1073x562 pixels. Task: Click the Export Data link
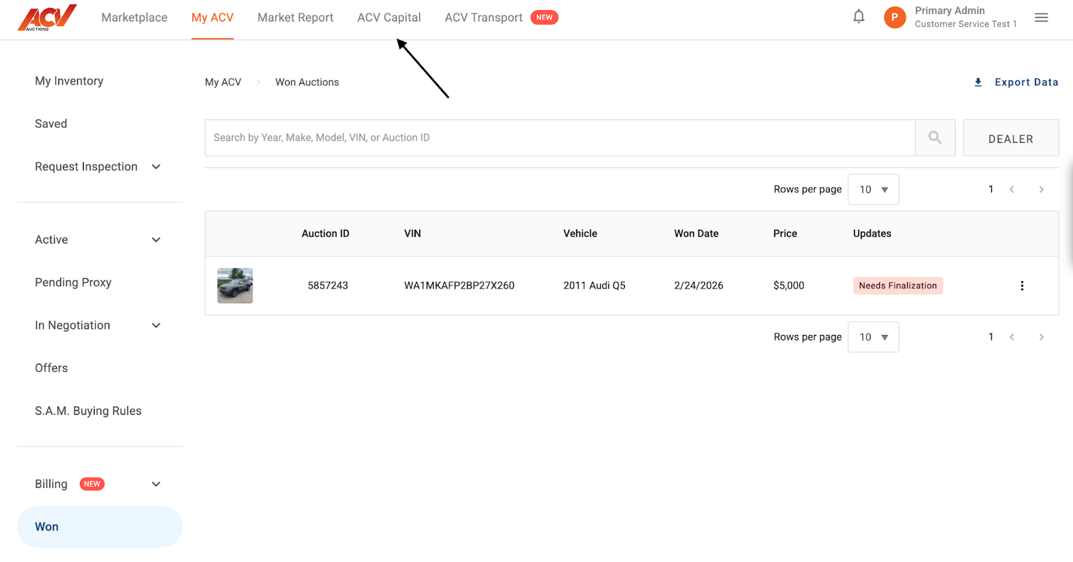click(x=1026, y=82)
